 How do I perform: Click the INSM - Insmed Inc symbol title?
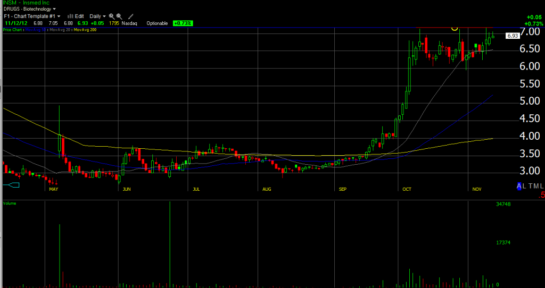(26, 3)
